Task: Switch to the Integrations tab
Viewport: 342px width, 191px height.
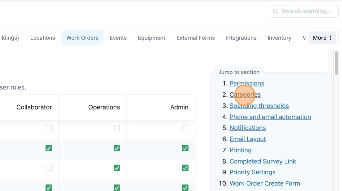Action: [241, 38]
